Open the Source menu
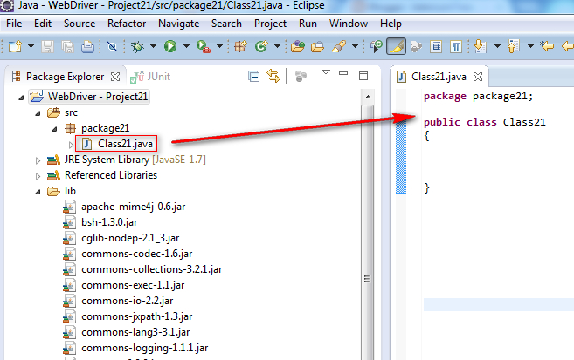 (80, 24)
